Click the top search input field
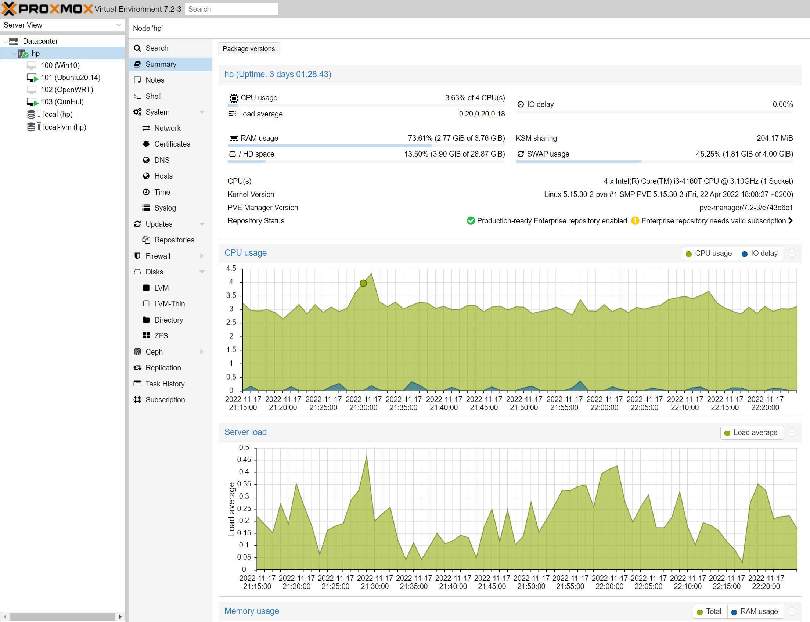The width and height of the screenshot is (810, 622). 231,9
